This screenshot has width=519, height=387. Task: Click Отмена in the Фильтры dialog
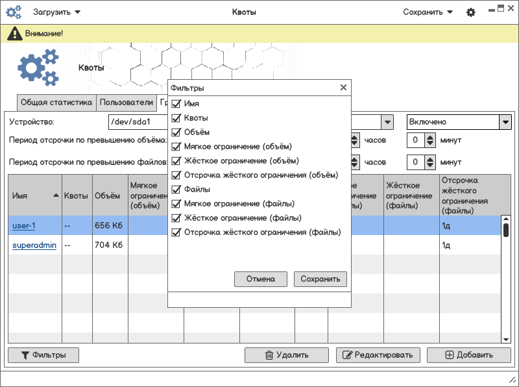coord(261,279)
